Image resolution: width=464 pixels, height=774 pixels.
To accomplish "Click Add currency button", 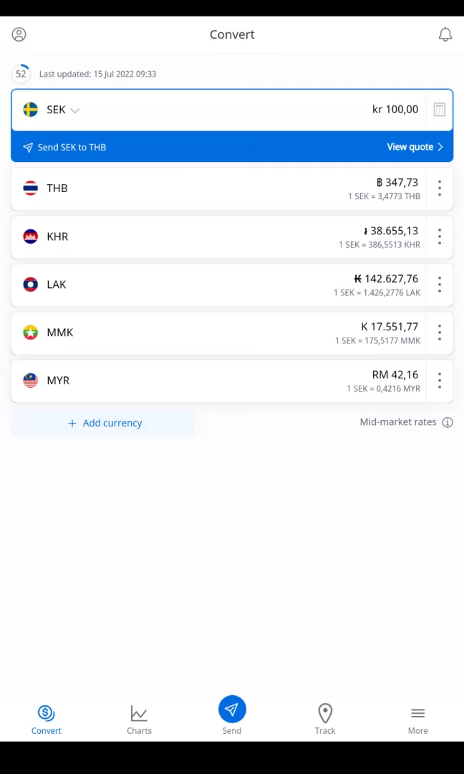I will pyautogui.click(x=105, y=423).
